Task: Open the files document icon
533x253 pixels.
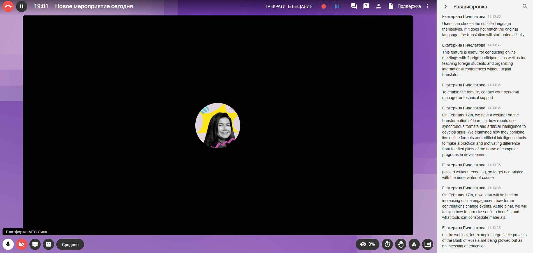Action: tap(391, 6)
